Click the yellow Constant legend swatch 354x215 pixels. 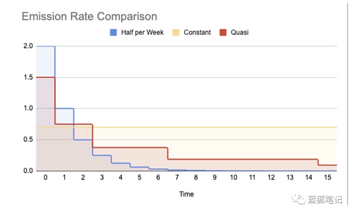tap(176, 32)
